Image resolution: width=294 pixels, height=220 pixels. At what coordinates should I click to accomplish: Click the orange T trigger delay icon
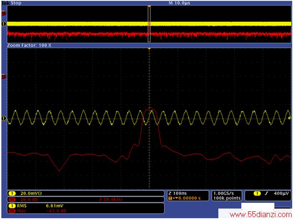[x=170, y=198]
